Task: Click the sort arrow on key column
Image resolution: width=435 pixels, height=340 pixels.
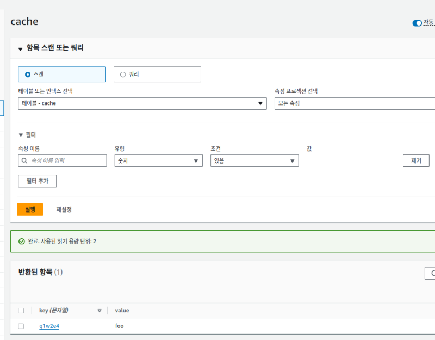Action: click(x=100, y=311)
